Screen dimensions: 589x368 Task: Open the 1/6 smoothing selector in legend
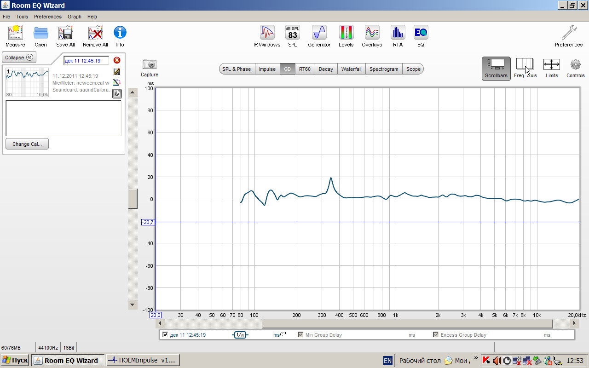[240, 335]
